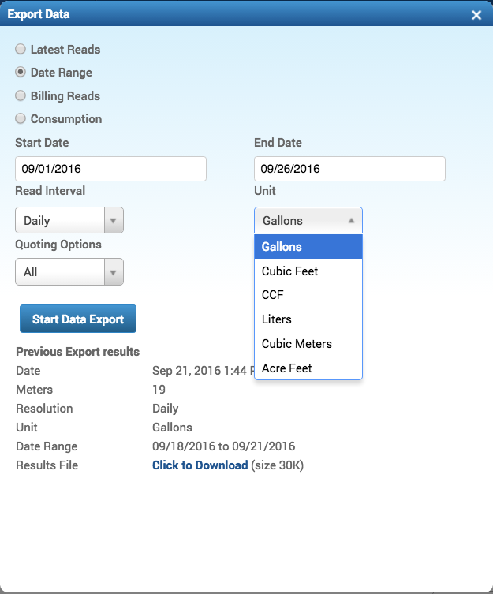Image resolution: width=493 pixels, height=594 pixels.
Task: Click the End Date input field
Action: tap(349, 169)
